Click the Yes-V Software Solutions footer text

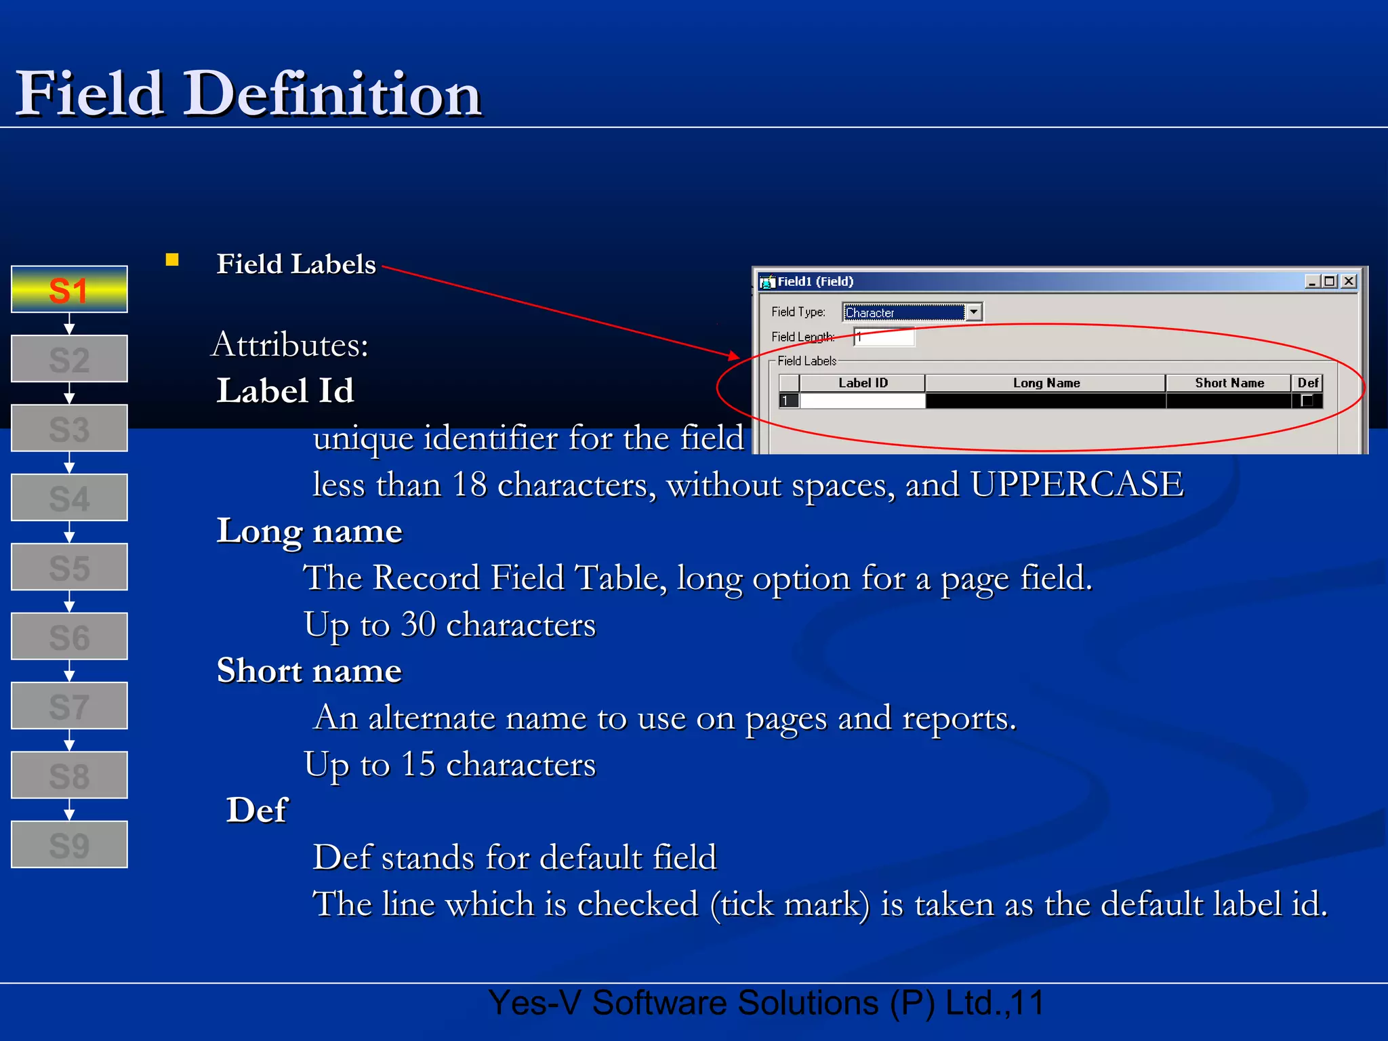[x=766, y=1003]
